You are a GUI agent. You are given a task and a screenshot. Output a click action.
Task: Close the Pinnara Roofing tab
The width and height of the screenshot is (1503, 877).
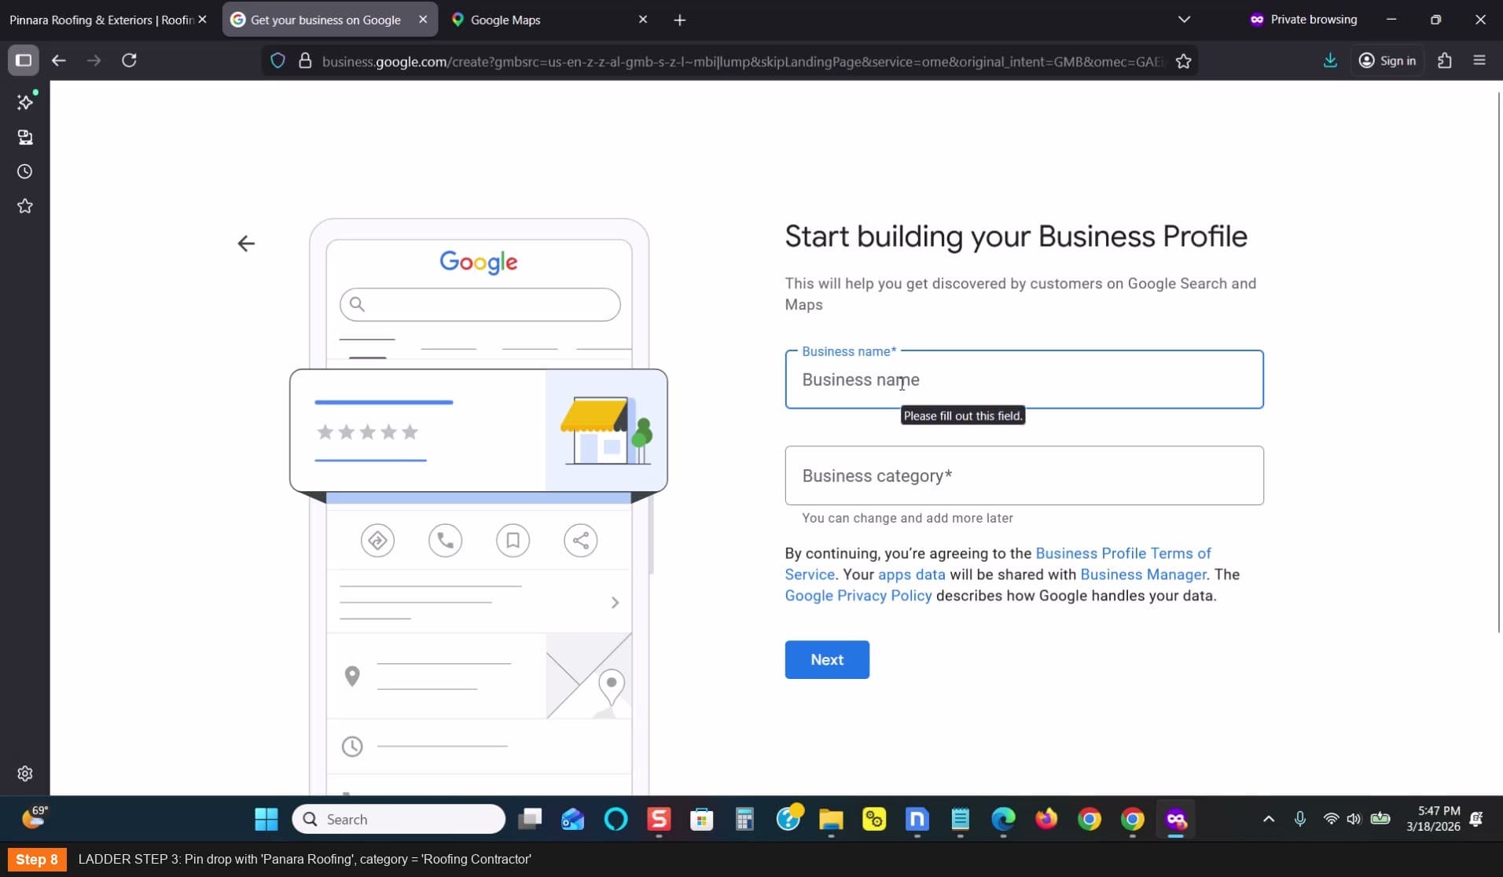202,20
